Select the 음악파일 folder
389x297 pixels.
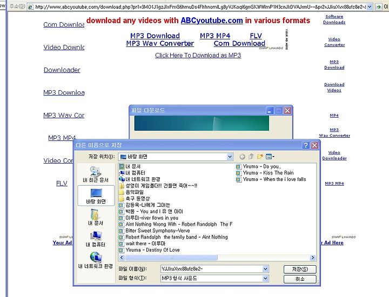[x=131, y=192]
